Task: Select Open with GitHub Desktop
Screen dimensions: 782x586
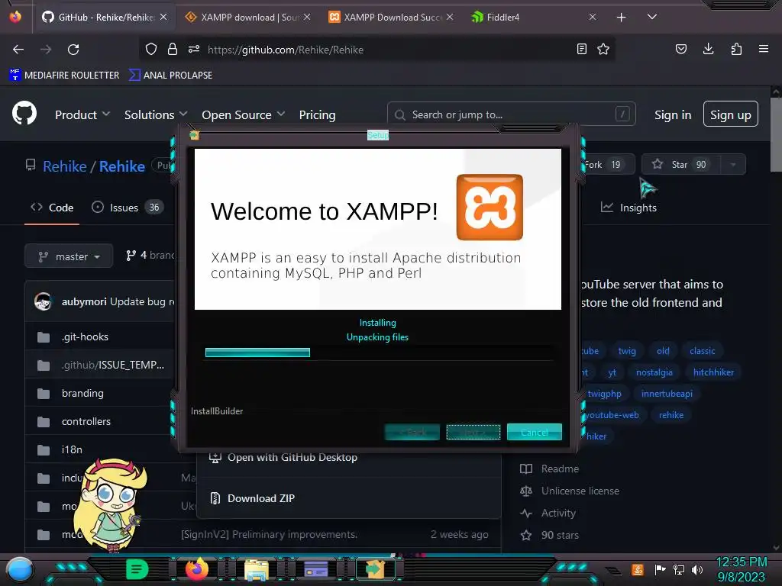Action: (292, 457)
